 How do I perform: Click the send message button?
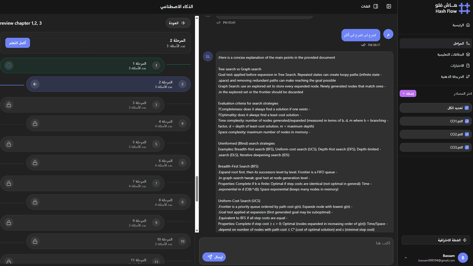(x=214, y=257)
